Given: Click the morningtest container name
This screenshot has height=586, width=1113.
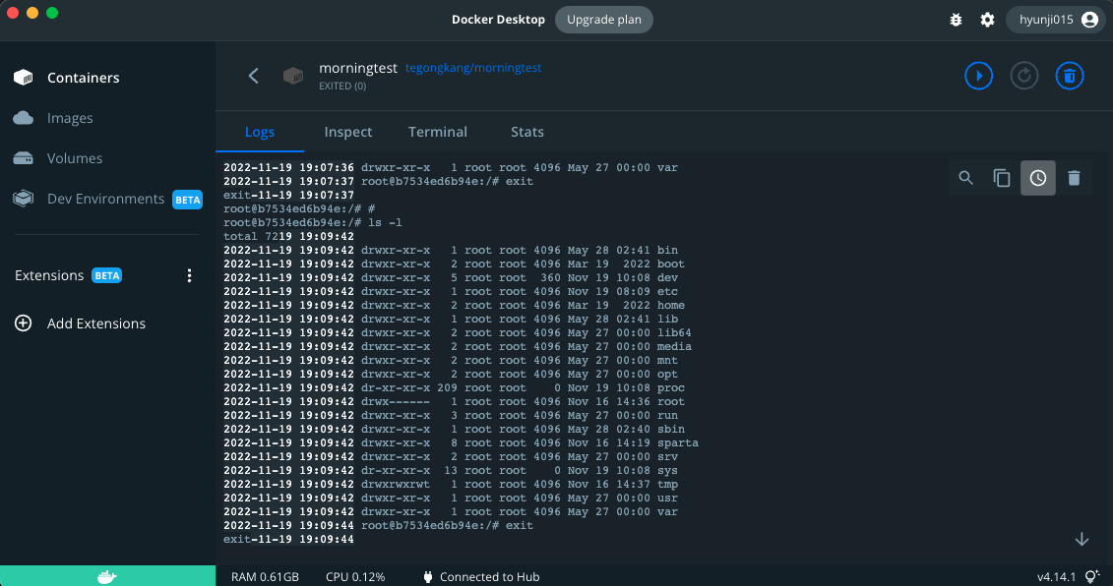Looking at the screenshot, I should [358, 68].
